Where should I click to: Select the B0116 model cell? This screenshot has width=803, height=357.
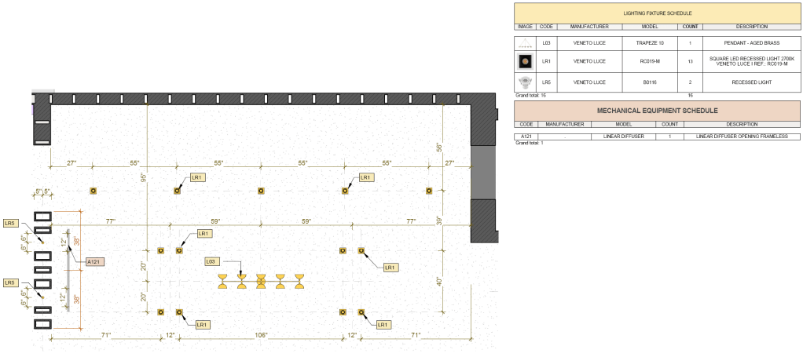[643, 82]
